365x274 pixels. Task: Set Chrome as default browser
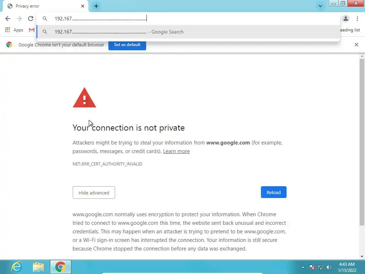[127, 45]
